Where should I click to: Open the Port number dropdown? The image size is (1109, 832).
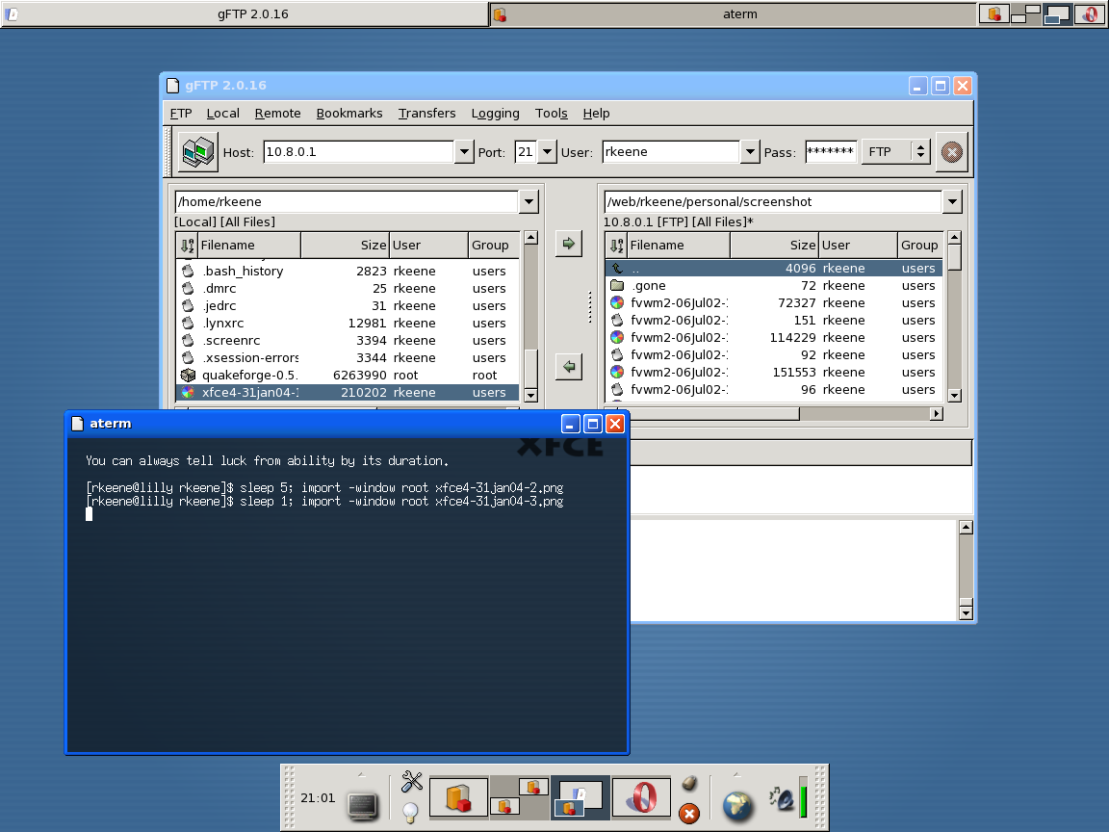[x=548, y=152]
